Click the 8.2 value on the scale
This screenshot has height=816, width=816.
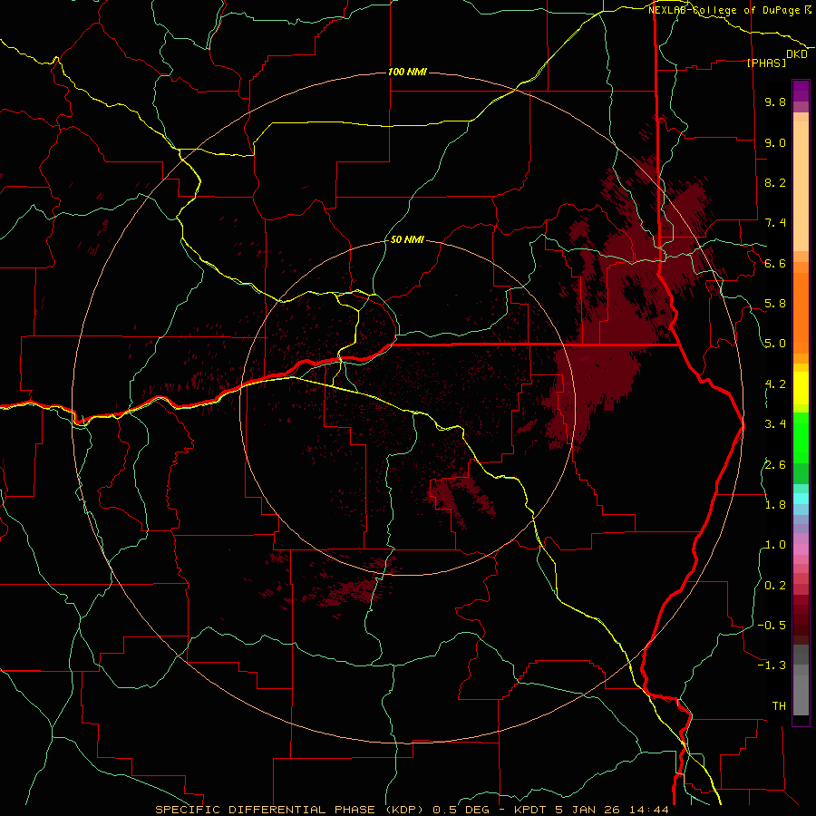click(775, 182)
